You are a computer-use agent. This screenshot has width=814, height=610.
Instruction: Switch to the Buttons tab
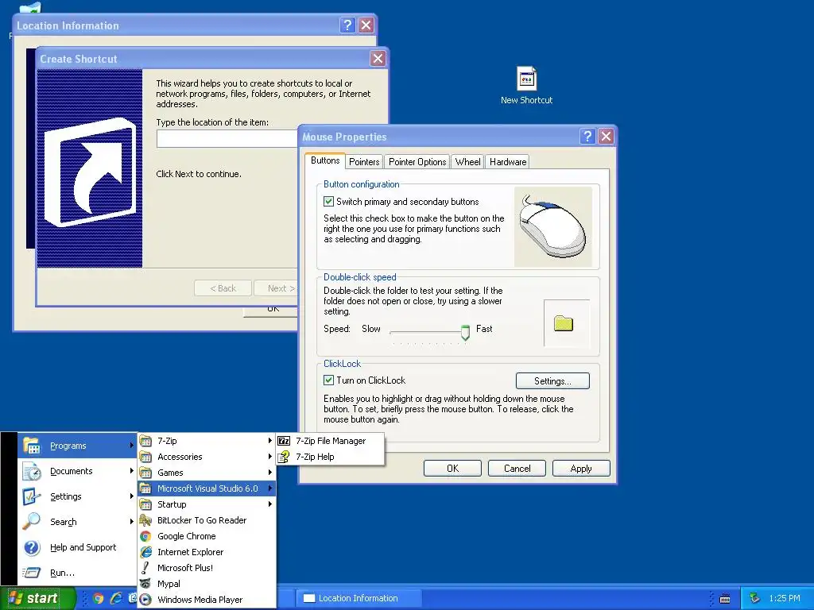[325, 160]
